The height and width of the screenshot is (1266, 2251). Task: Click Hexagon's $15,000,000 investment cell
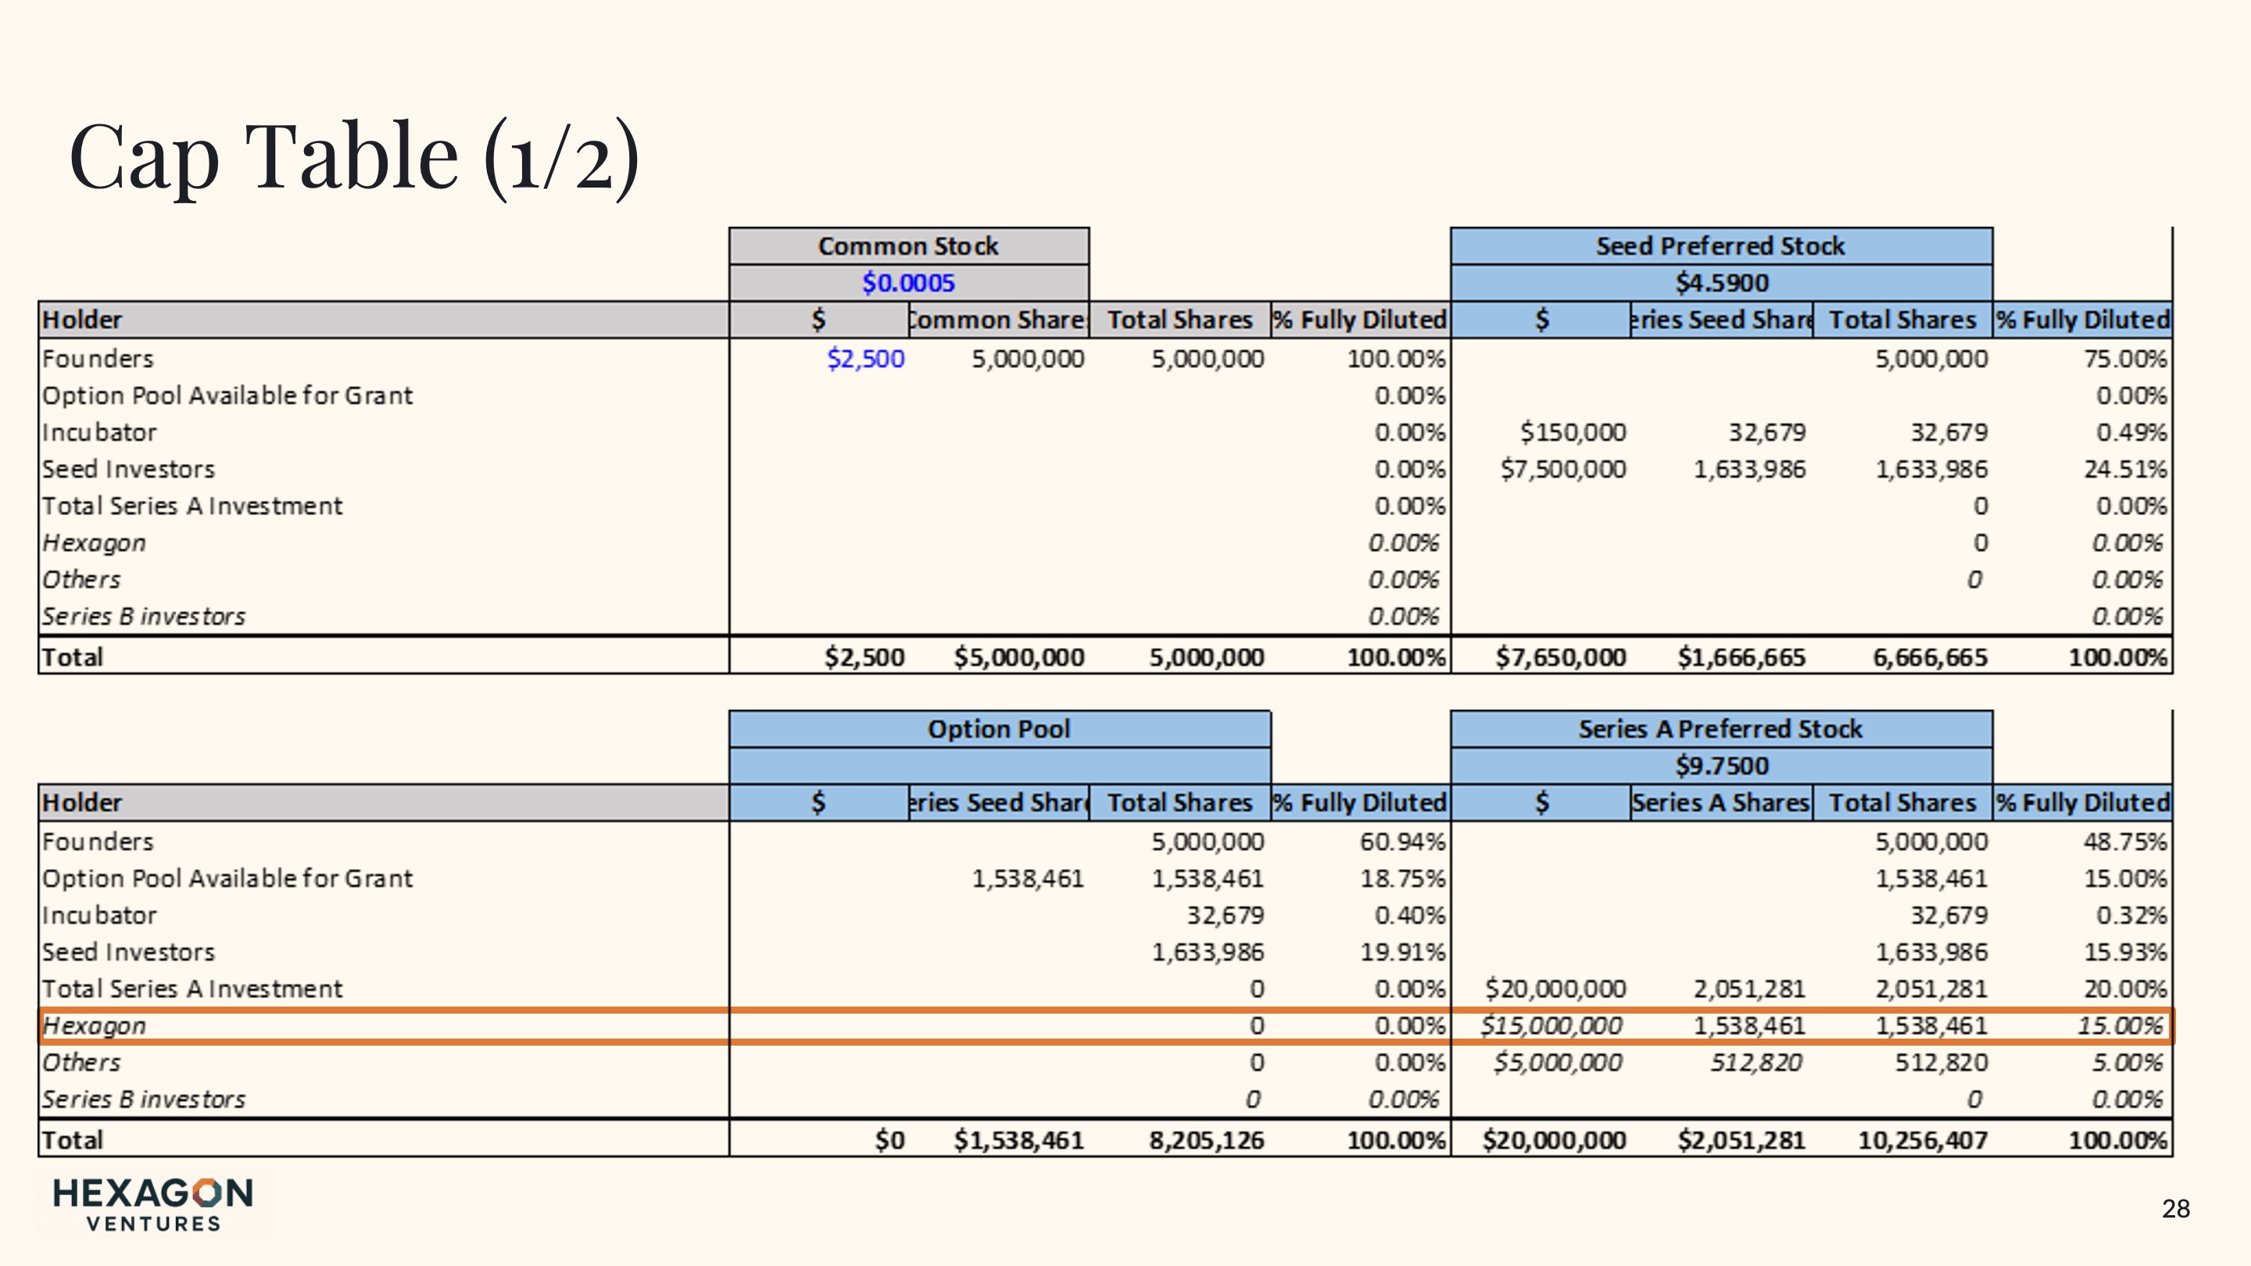click(x=1551, y=1026)
